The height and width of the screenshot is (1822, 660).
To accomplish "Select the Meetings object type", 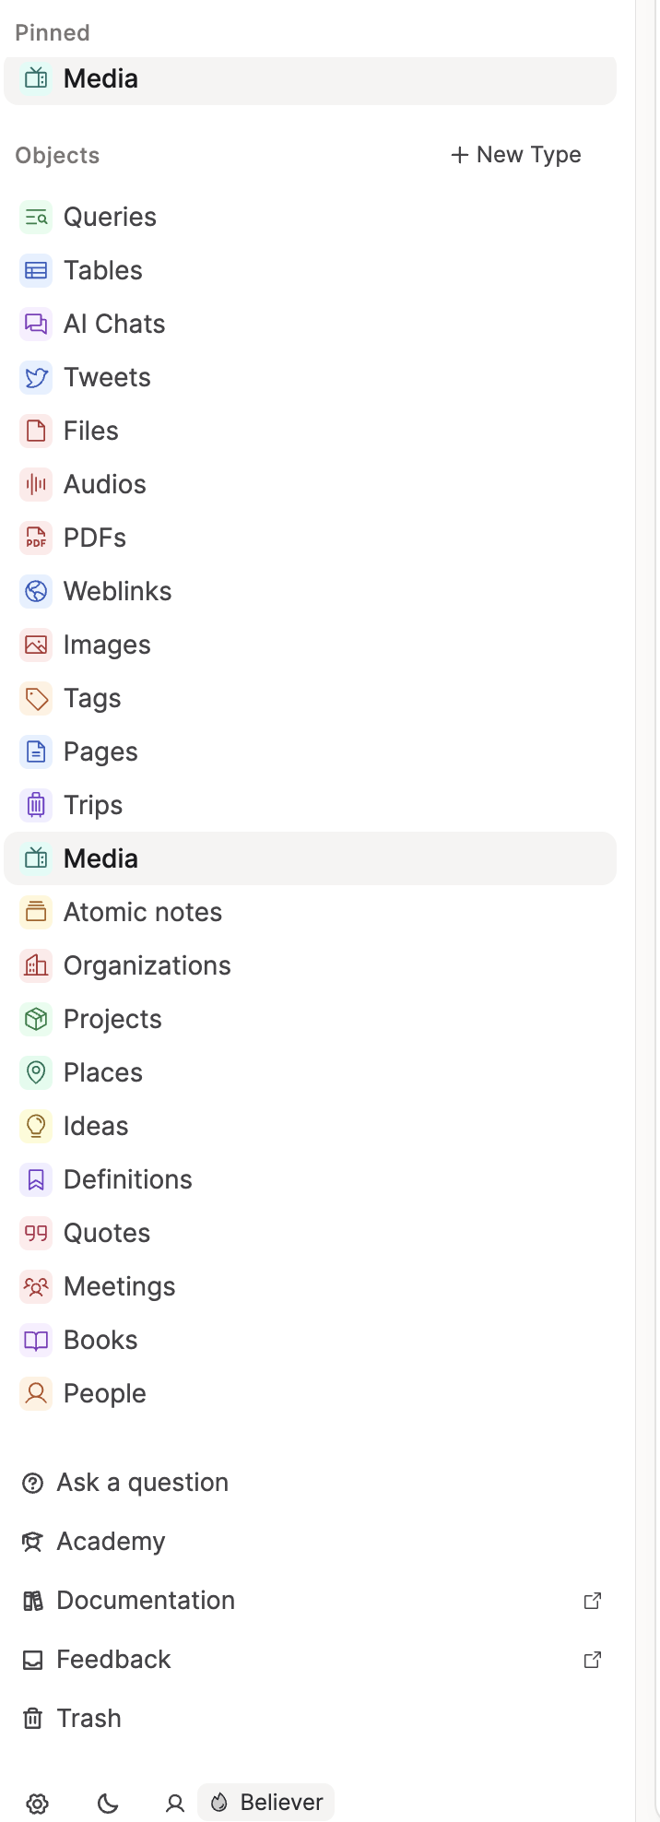I will [120, 1286].
